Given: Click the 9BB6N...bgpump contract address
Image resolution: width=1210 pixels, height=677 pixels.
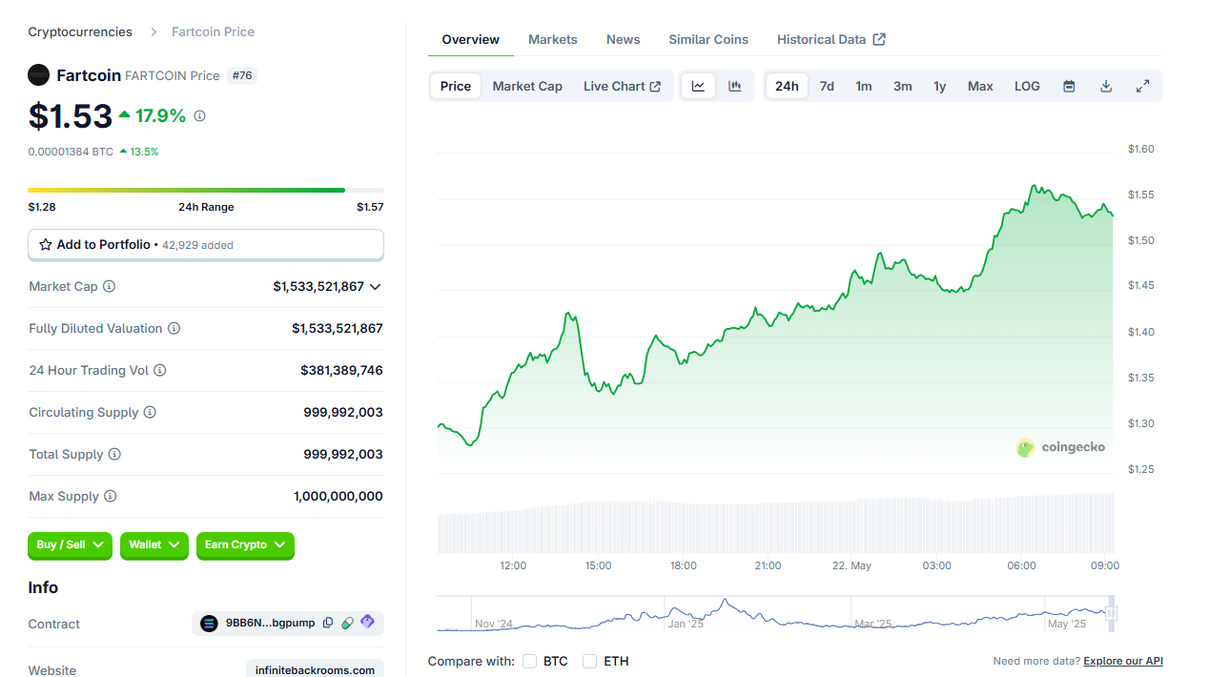Looking at the screenshot, I should click(270, 624).
